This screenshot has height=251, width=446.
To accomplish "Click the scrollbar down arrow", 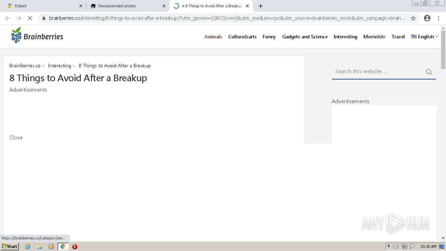I will 443,238.
